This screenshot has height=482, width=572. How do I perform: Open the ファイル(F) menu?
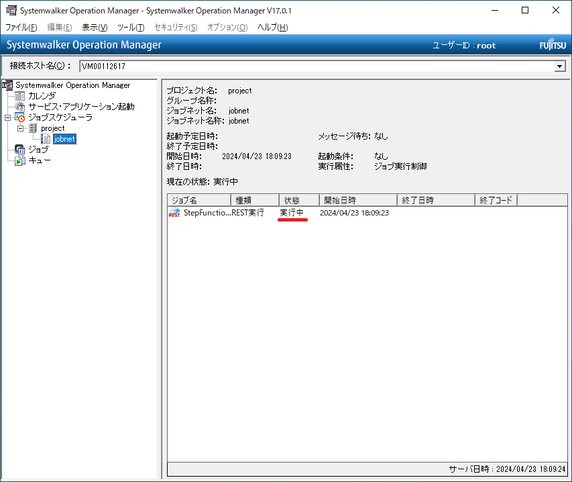[x=21, y=28]
